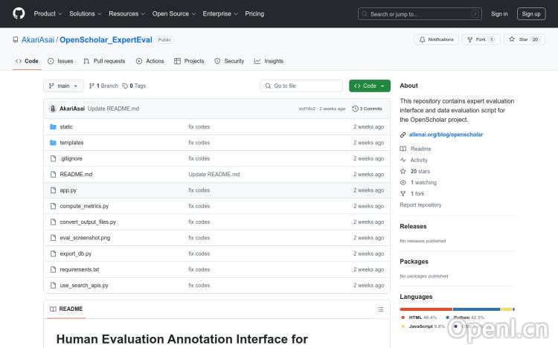The image size is (558, 348).
Task: Open the compute_metrics.py file
Action: coord(84,206)
